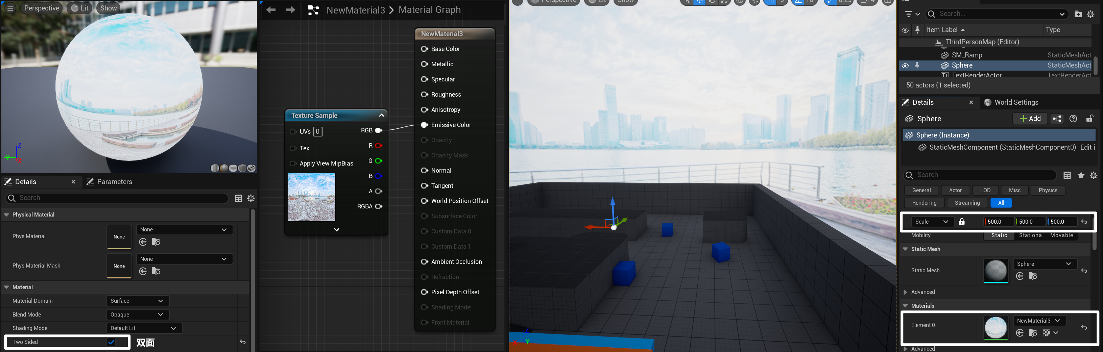Collapse the Texture Sample node

click(381, 116)
